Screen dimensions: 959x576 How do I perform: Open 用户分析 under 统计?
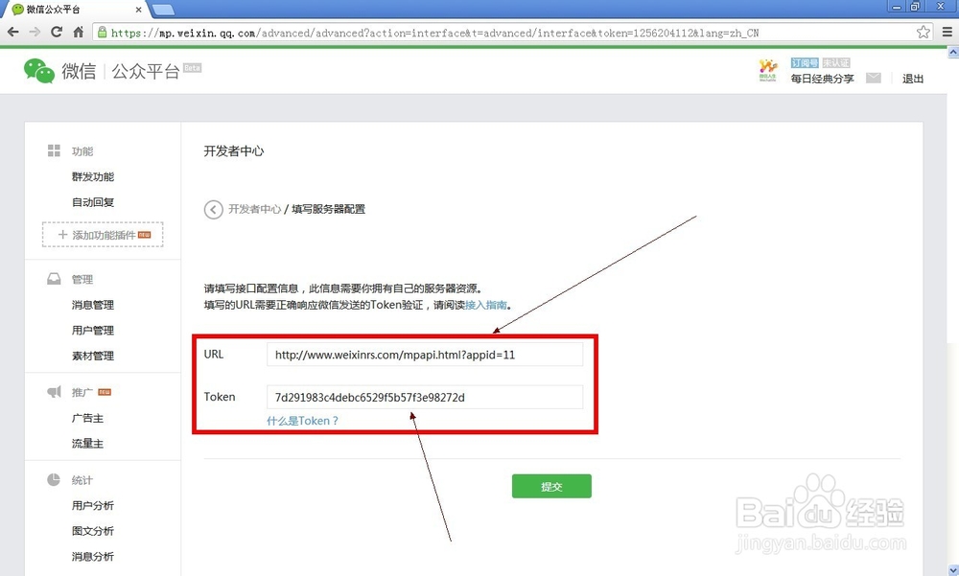(x=93, y=505)
